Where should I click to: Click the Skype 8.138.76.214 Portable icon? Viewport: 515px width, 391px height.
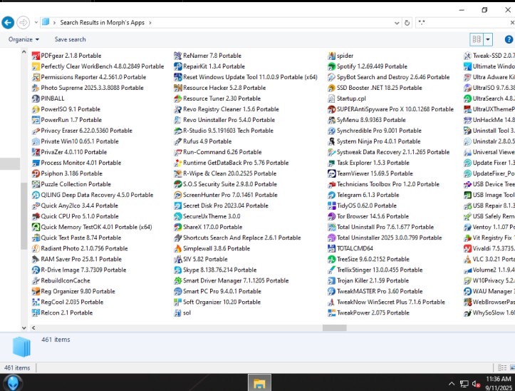(x=177, y=270)
